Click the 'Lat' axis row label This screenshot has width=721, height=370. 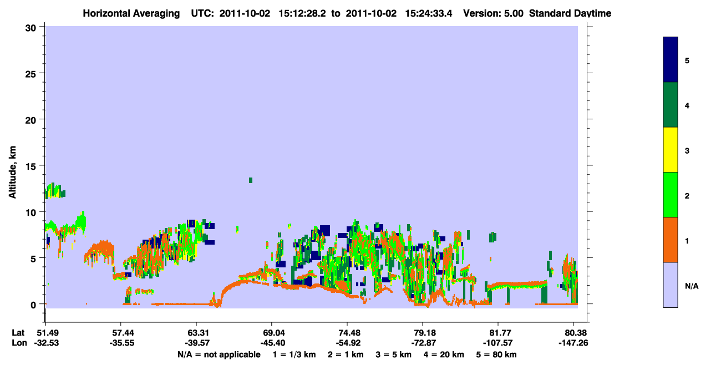[19, 333]
